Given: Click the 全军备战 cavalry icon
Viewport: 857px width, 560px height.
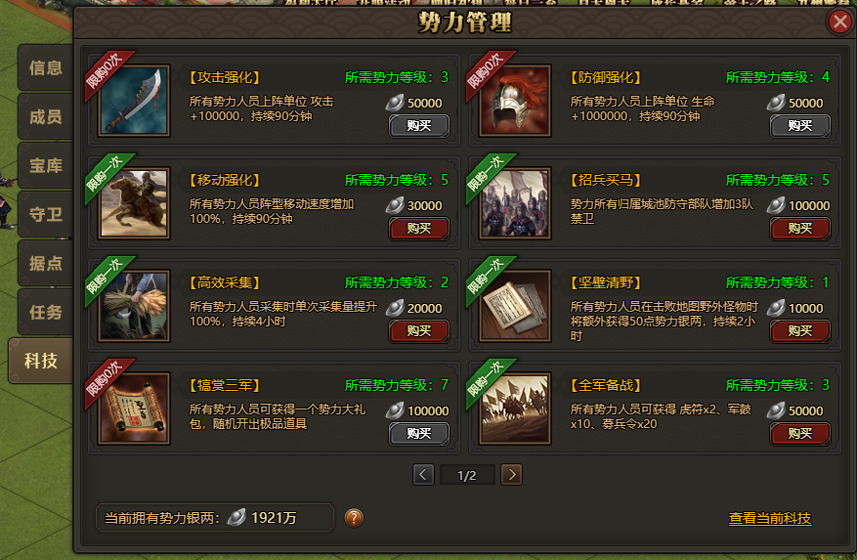Looking at the screenshot, I should (515, 409).
